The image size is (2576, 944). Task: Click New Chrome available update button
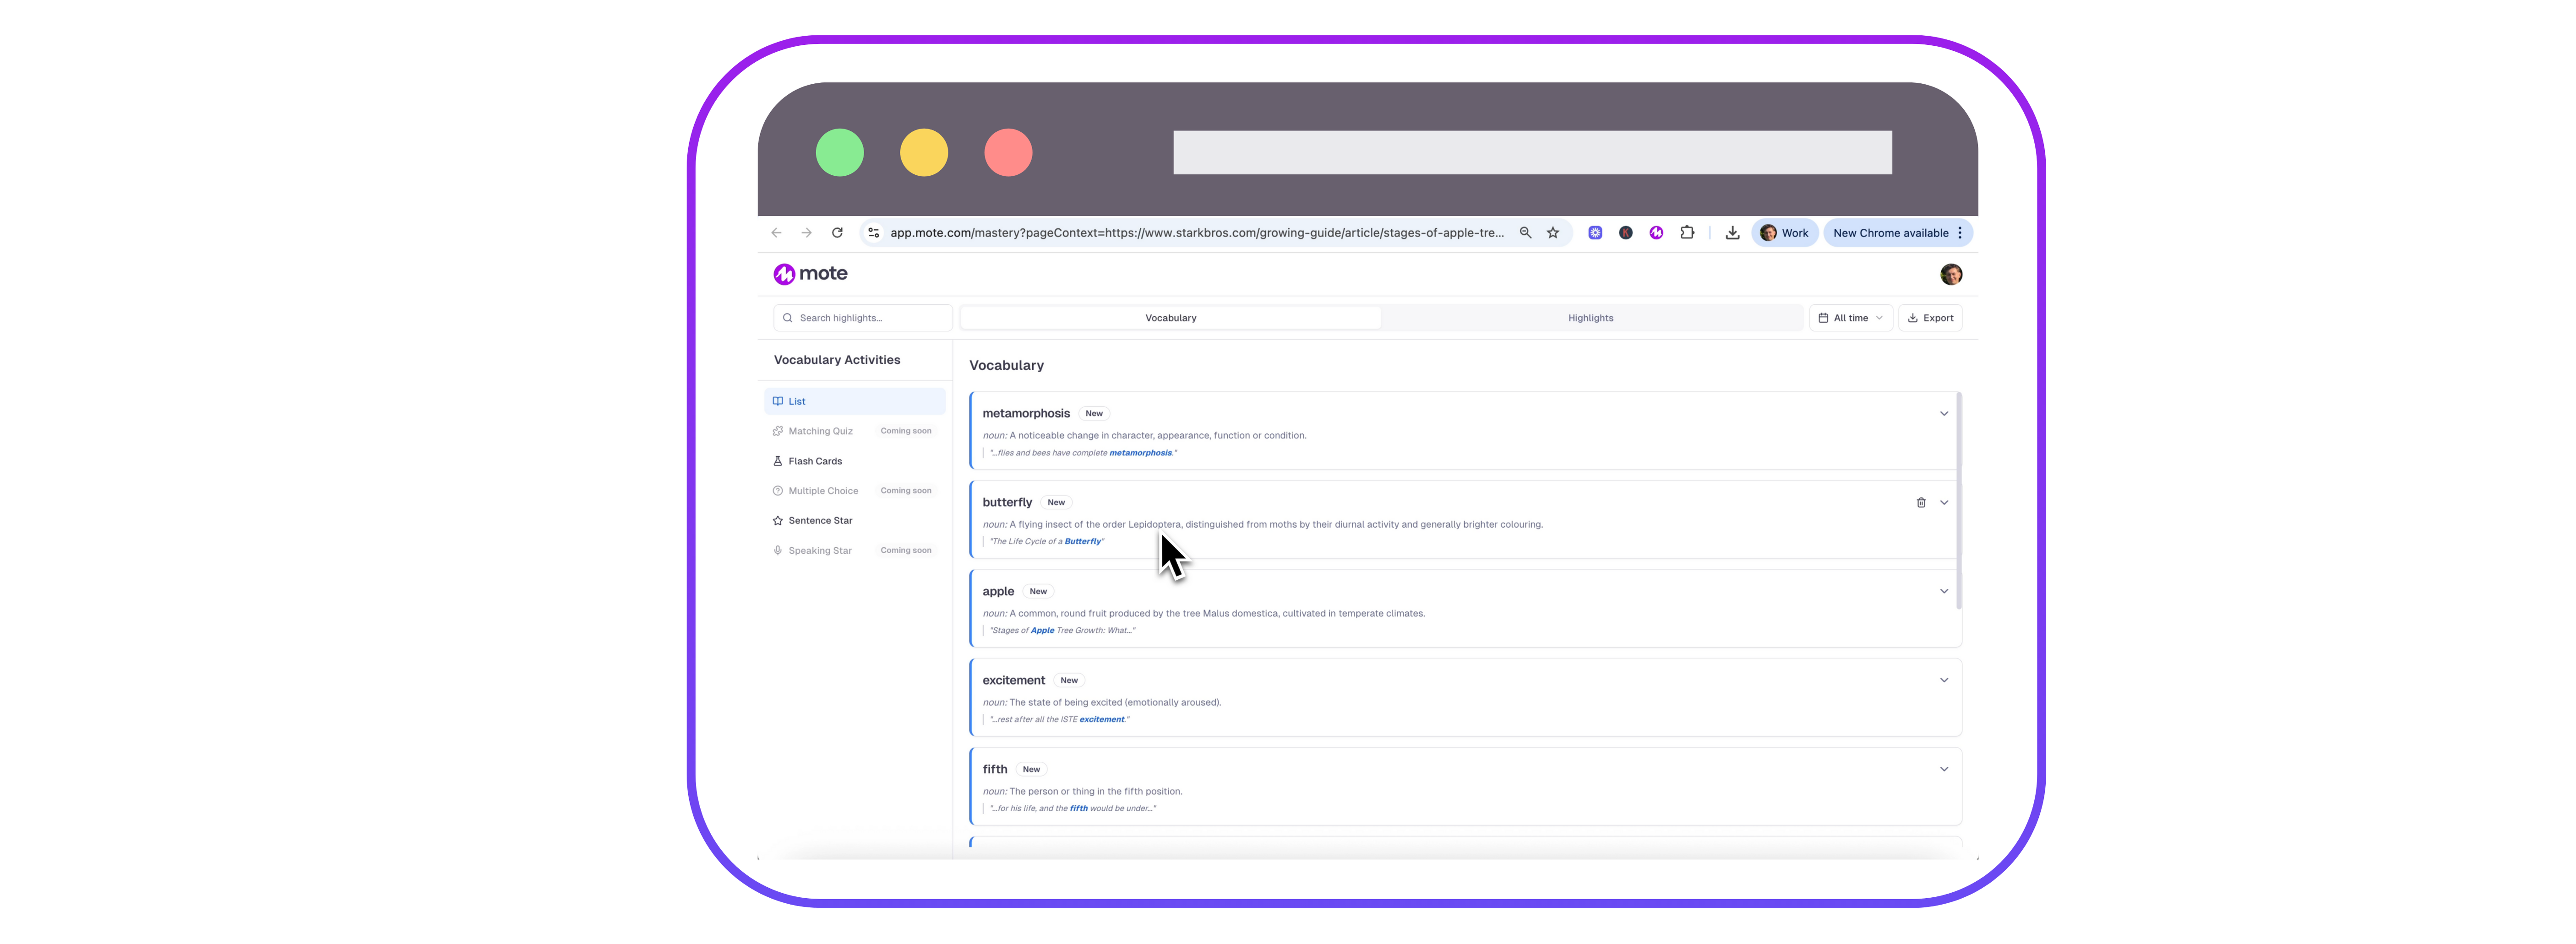pyautogui.click(x=1890, y=233)
